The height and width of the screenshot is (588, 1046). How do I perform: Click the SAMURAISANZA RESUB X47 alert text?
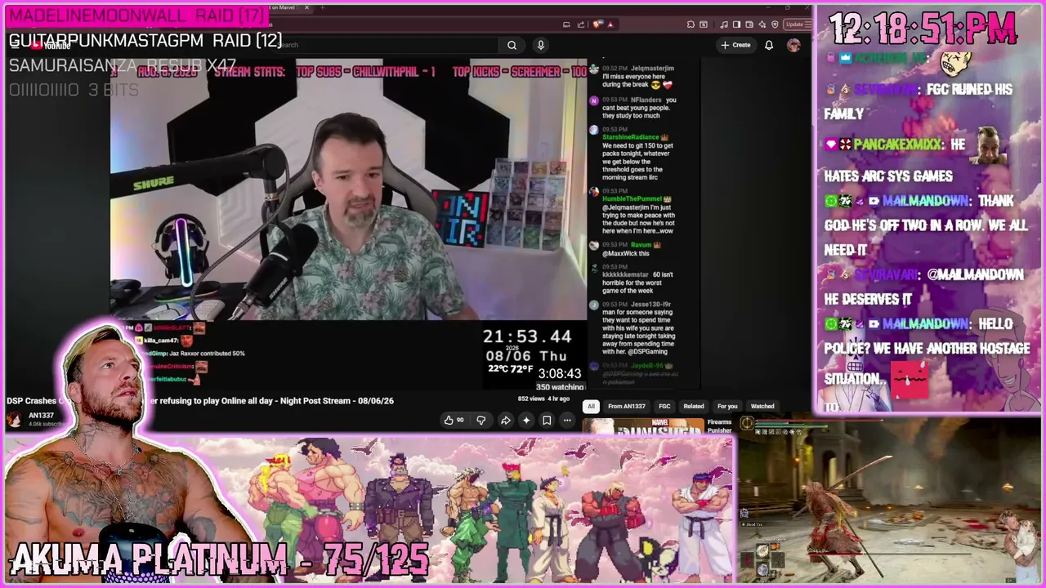123,65
